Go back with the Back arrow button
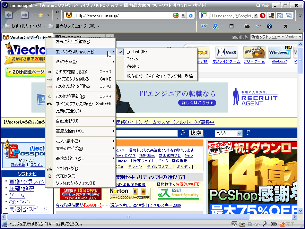305x229 pixels. pyautogui.click(x=9, y=15)
